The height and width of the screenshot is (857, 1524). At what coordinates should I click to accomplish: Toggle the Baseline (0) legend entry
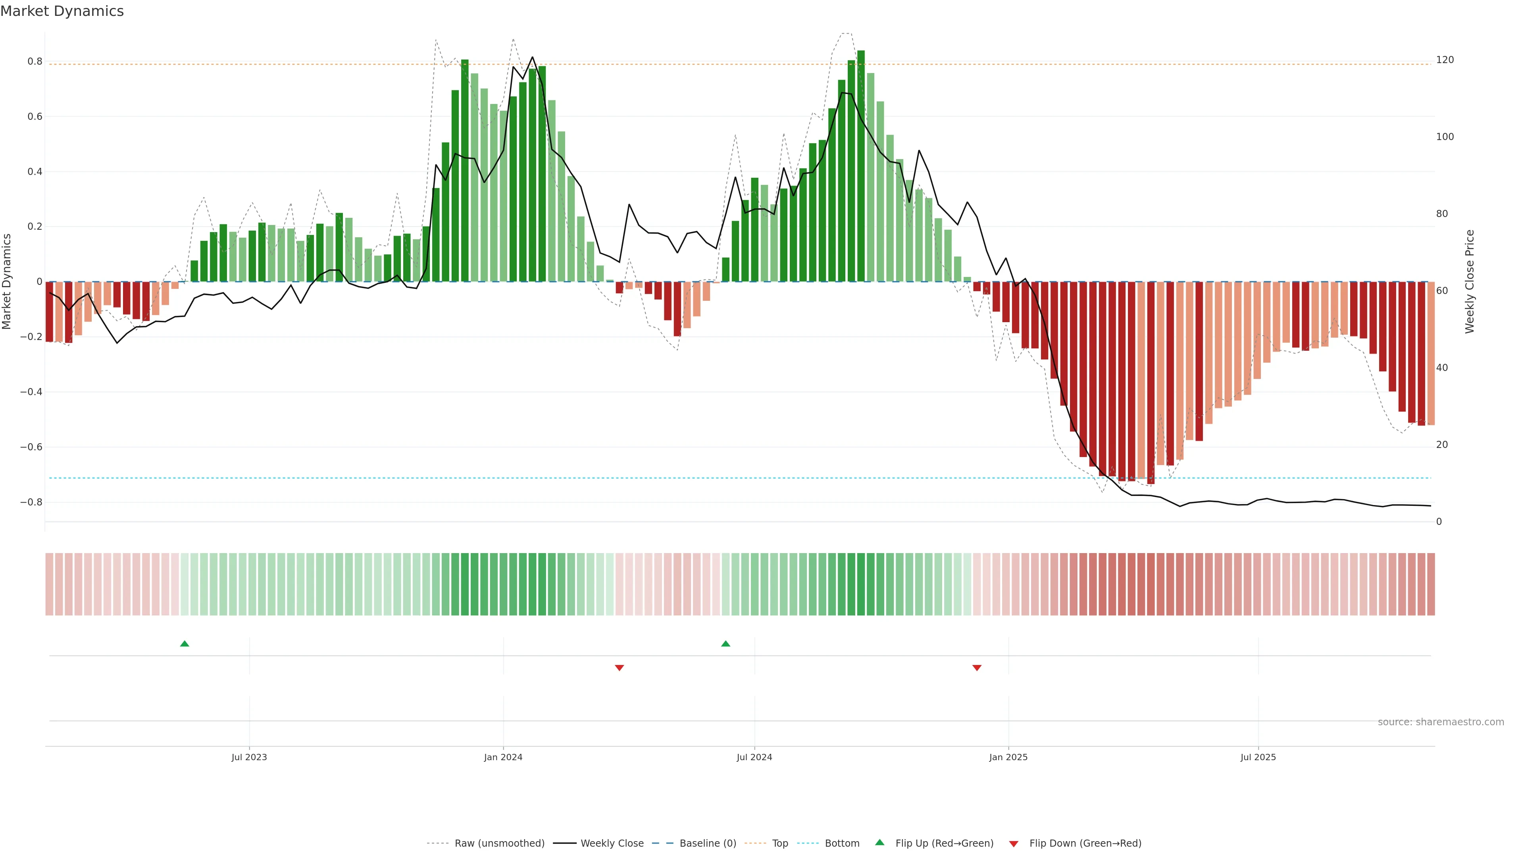[708, 844]
